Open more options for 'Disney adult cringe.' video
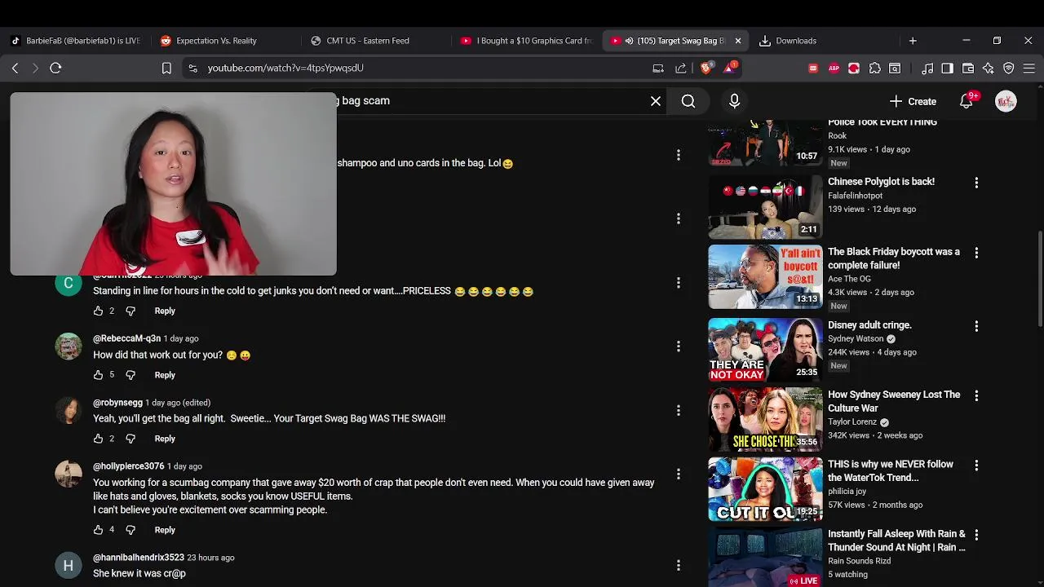This screenshot has height=587, width=1044. click(x=976, y=326)
